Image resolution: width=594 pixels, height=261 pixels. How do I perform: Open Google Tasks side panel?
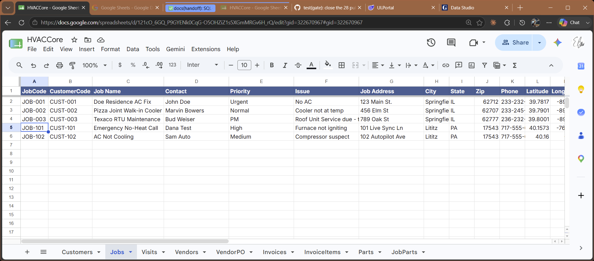coord(581,112)
